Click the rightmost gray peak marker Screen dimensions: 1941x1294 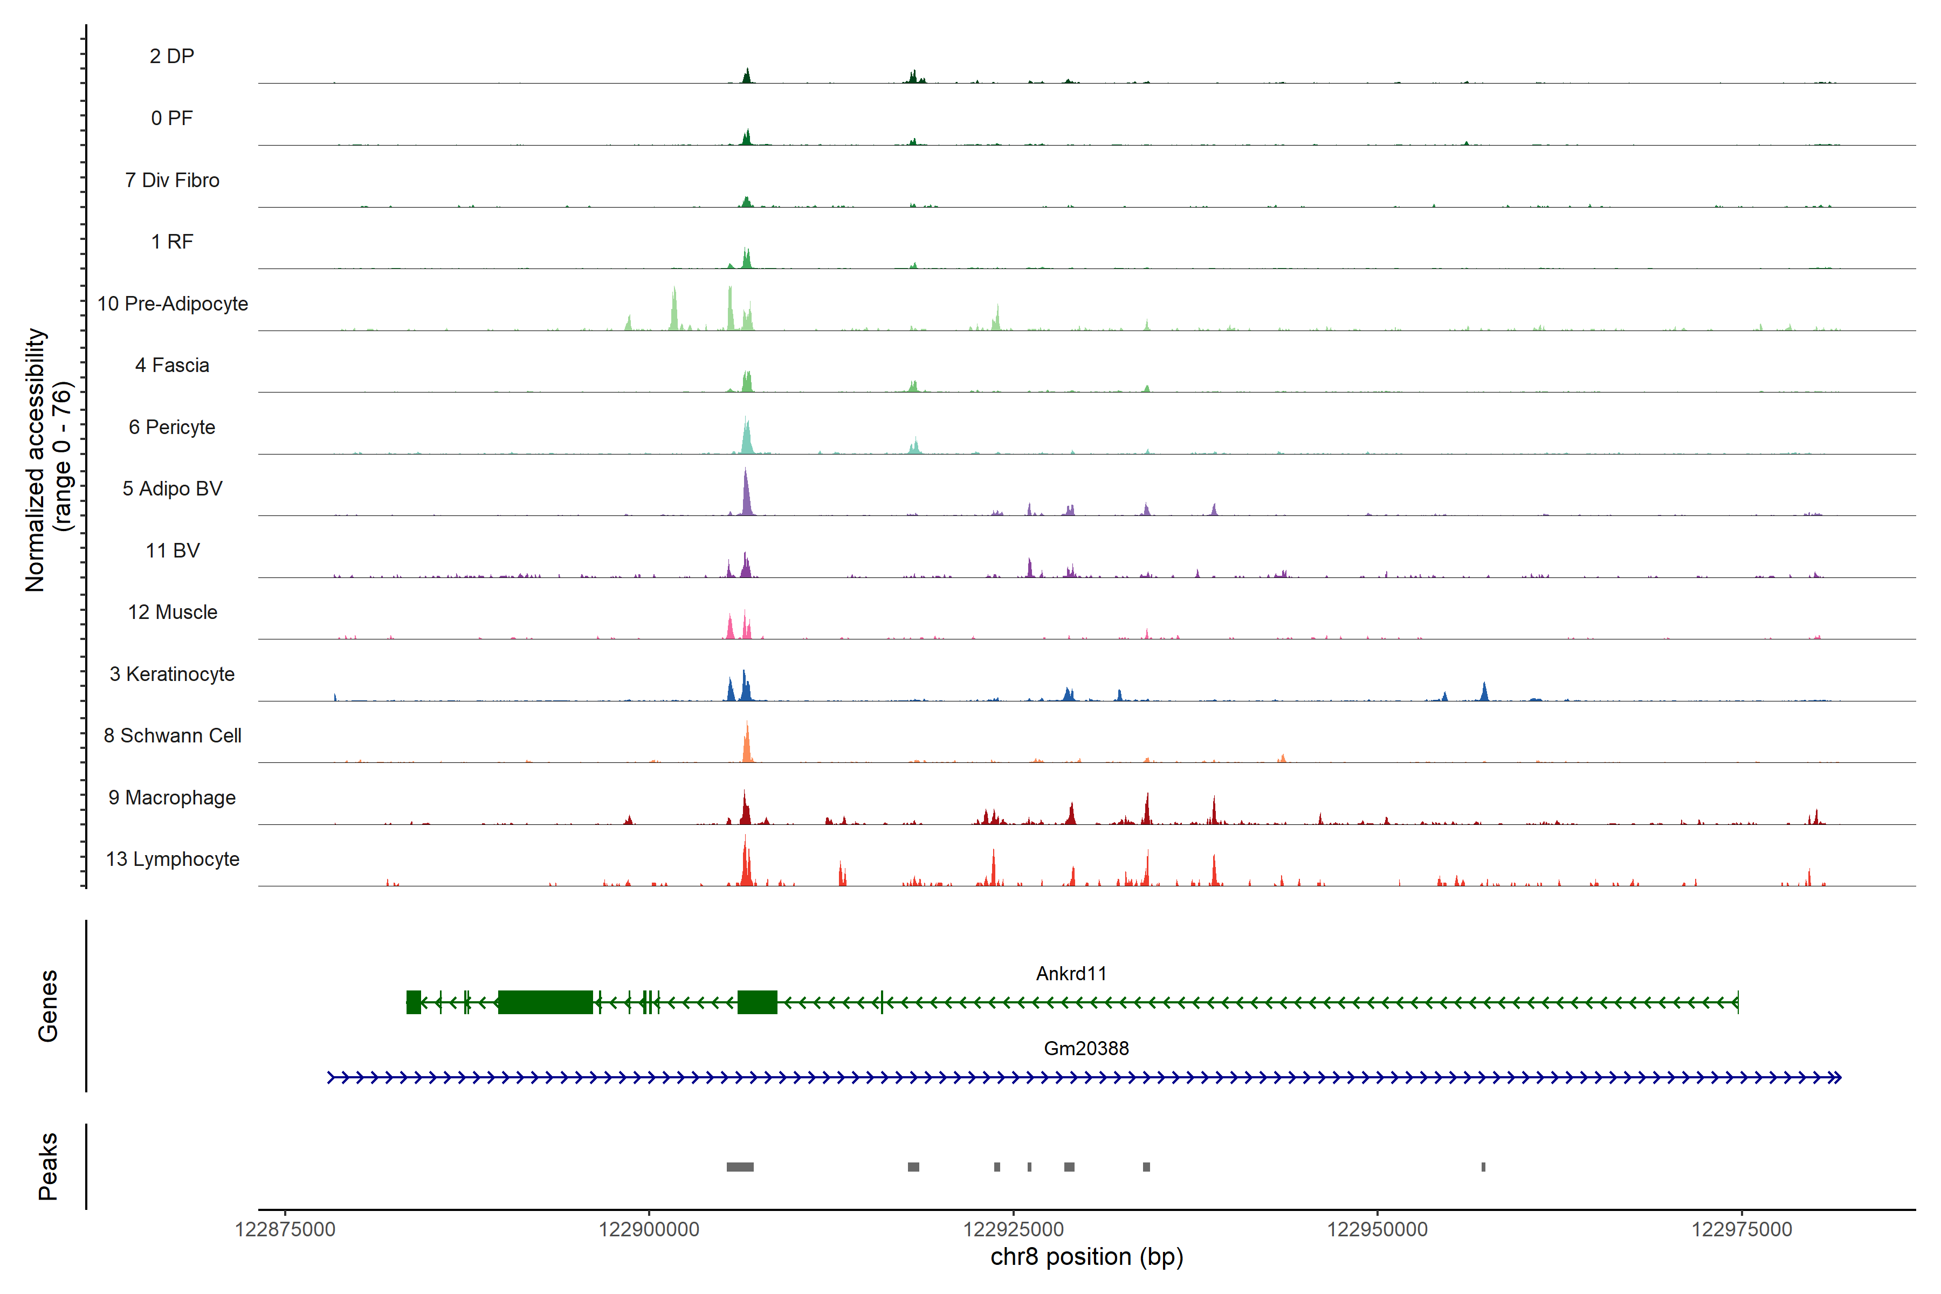coord(1483,1167)
